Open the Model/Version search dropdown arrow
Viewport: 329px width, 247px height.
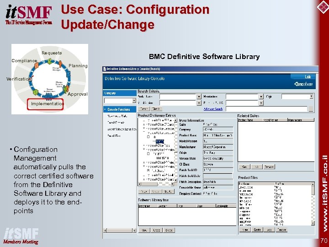point(199,103)
